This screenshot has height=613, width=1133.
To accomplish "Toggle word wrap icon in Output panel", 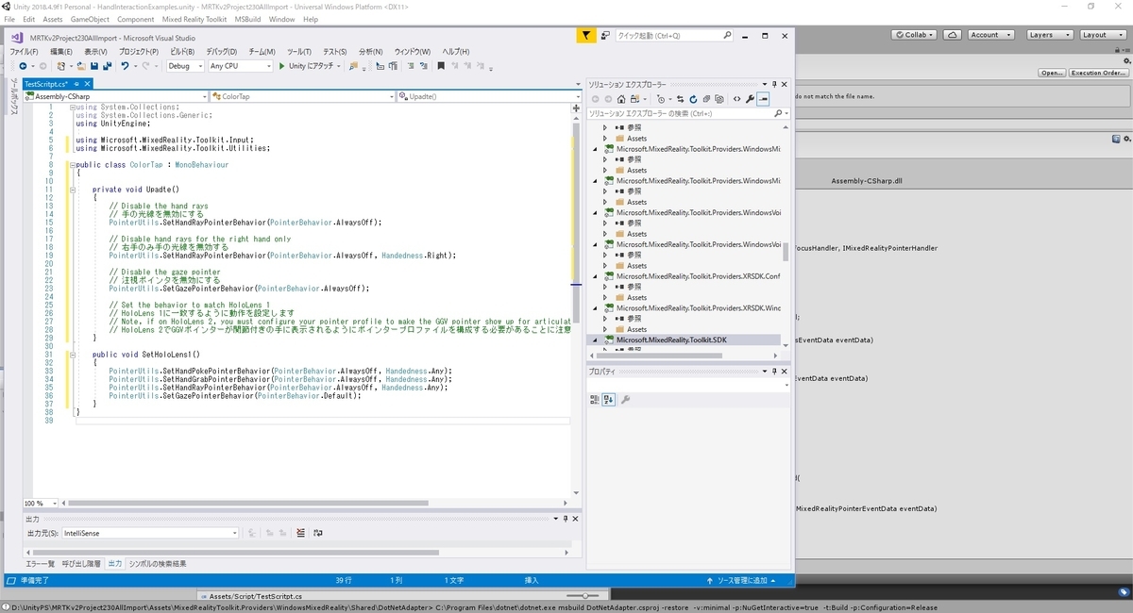I will pos(316,533).
